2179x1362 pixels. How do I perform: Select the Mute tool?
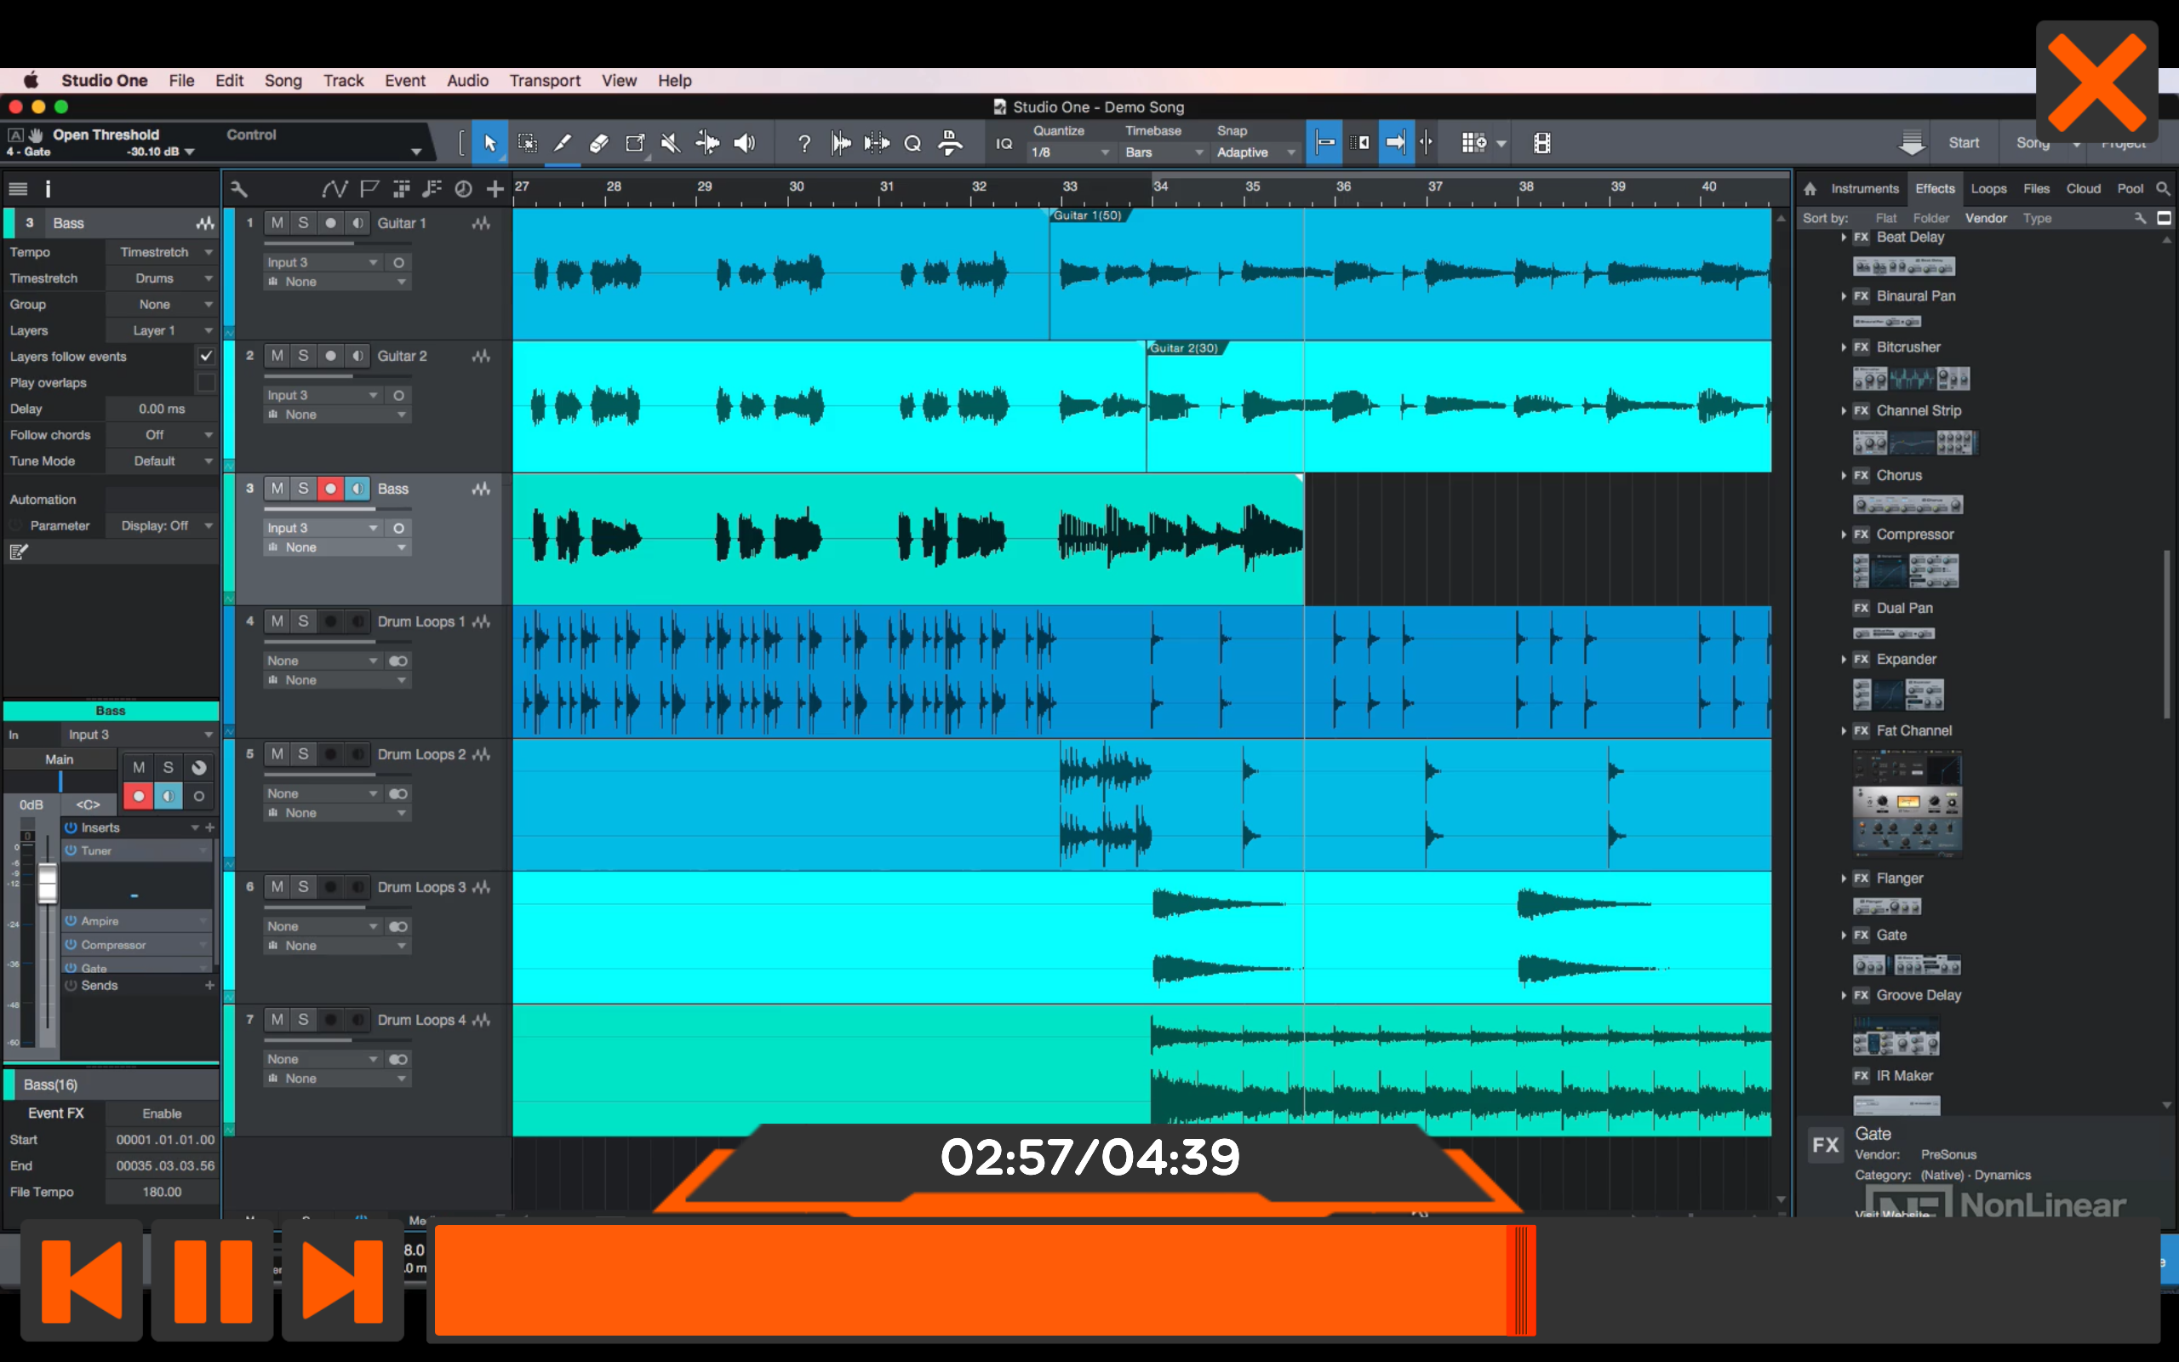[671, 143]
